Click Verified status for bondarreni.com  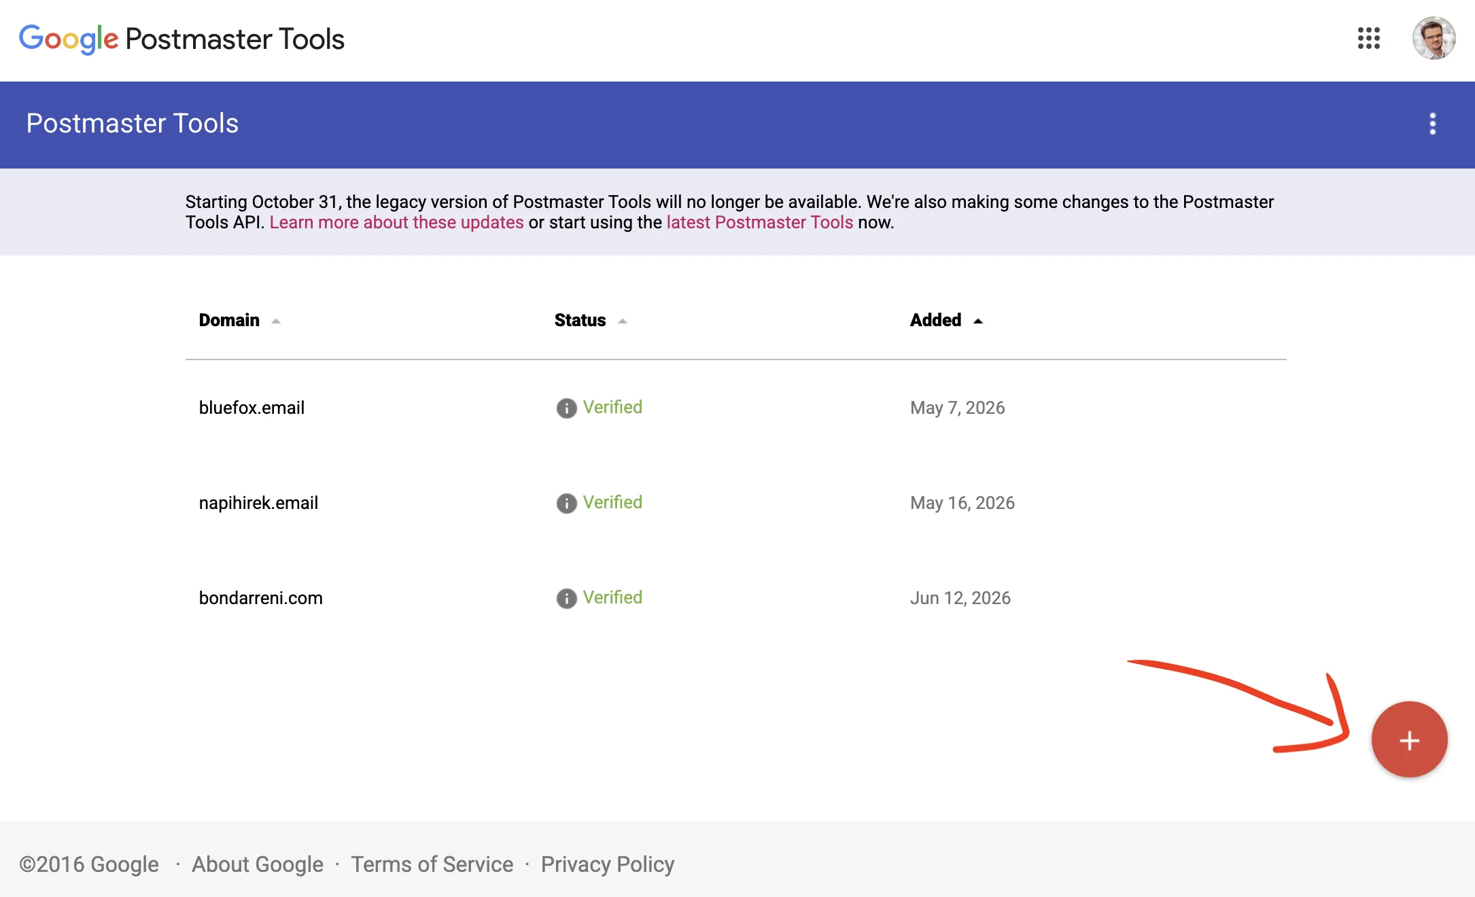point(612,597)
